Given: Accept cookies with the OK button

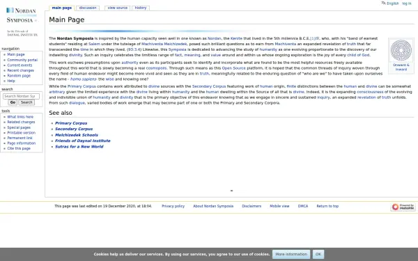Looking at the screenshot, I should pos(318,254).
